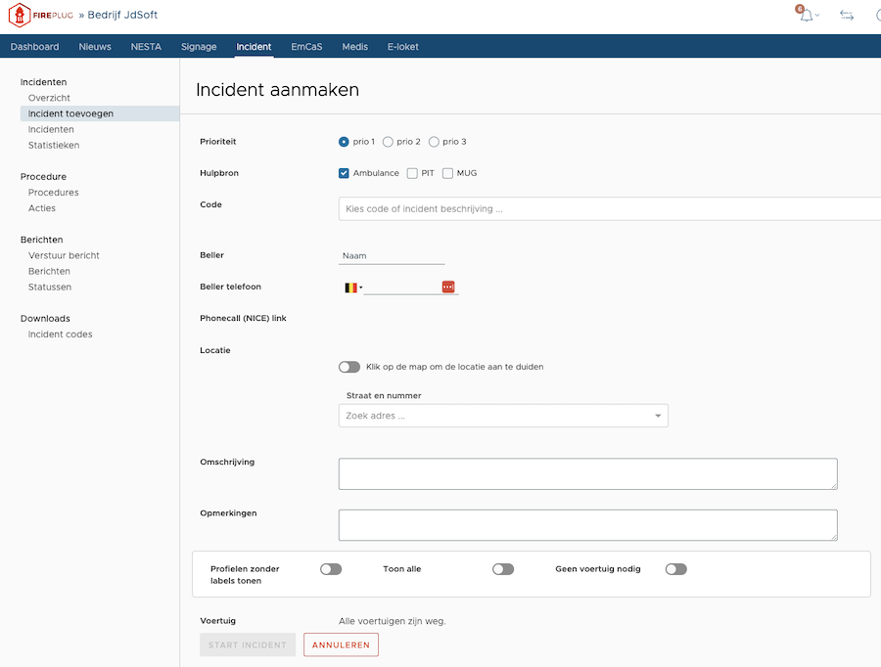Open the 'Zoek adres' address dropdown
Viewport: 881px width, 667px height.
click(503, 416)
